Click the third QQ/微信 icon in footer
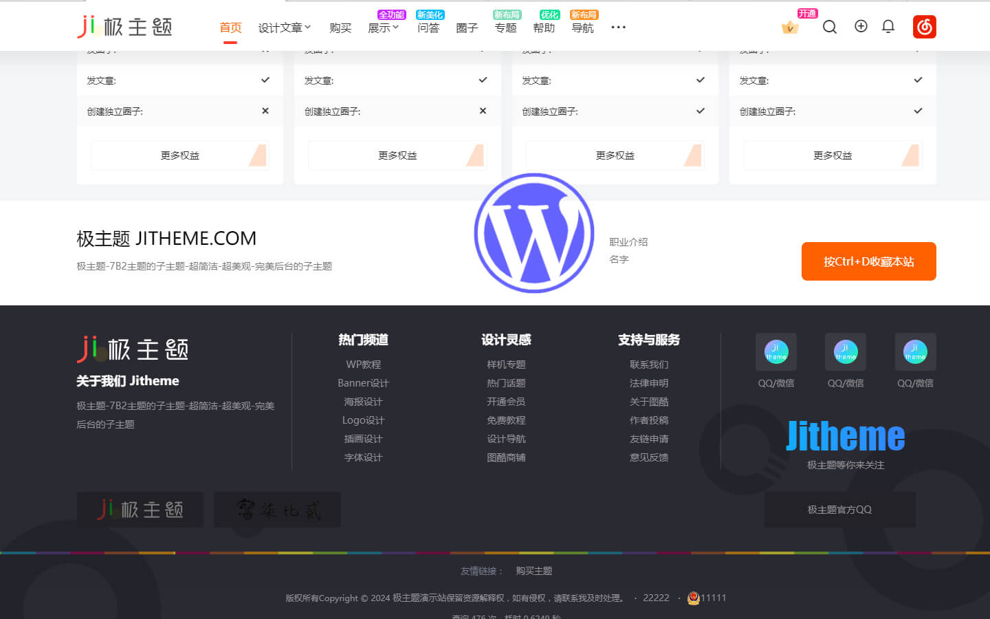The image size is (990, 619). click(915, 352)
